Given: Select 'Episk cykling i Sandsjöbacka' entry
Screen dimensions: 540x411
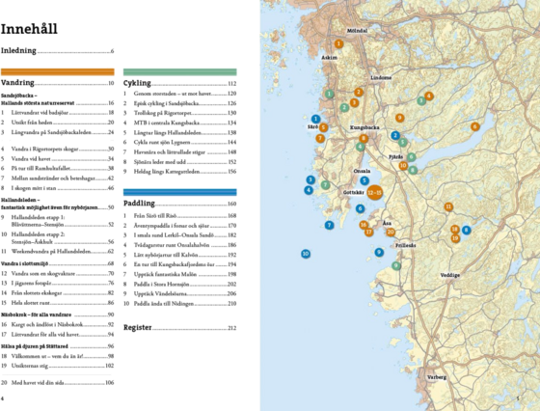Looking at the screenshot, I should tap(179, 103).
